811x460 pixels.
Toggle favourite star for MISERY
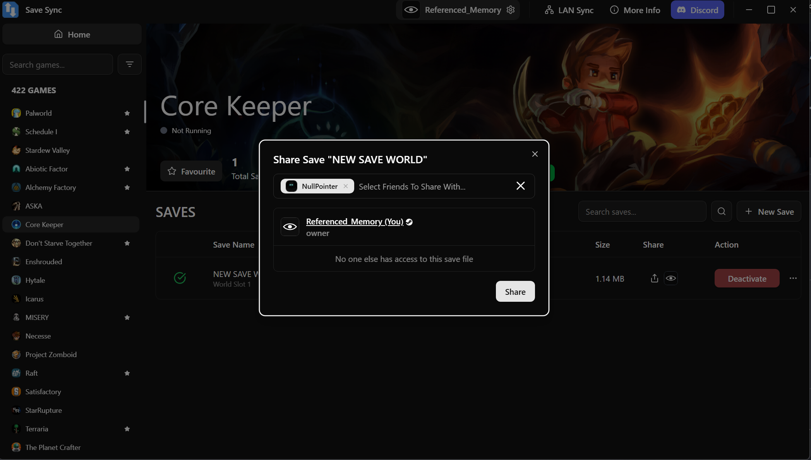point(127,317)
